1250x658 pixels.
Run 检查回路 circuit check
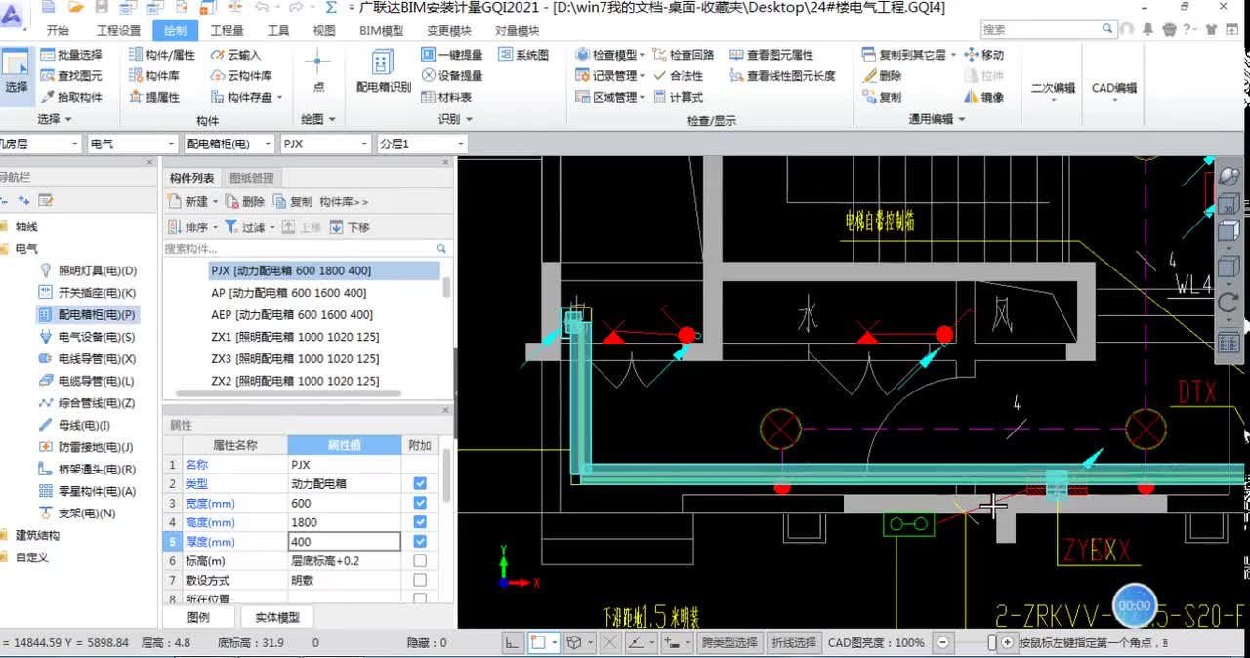click(x=684, y=55)
